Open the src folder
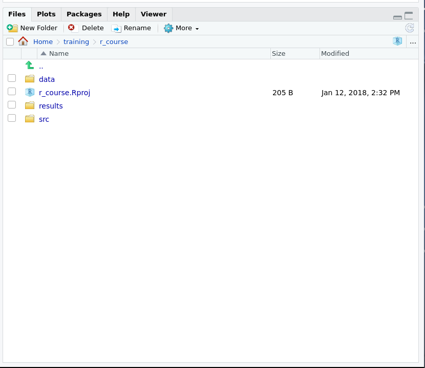 [44, 119]
